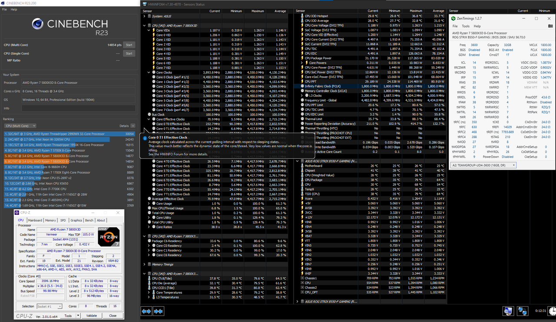The width and height of the screenshot is (556, 322).
Task: Open the CPU-Z Tools dropdown arrow
Action: 78,315
